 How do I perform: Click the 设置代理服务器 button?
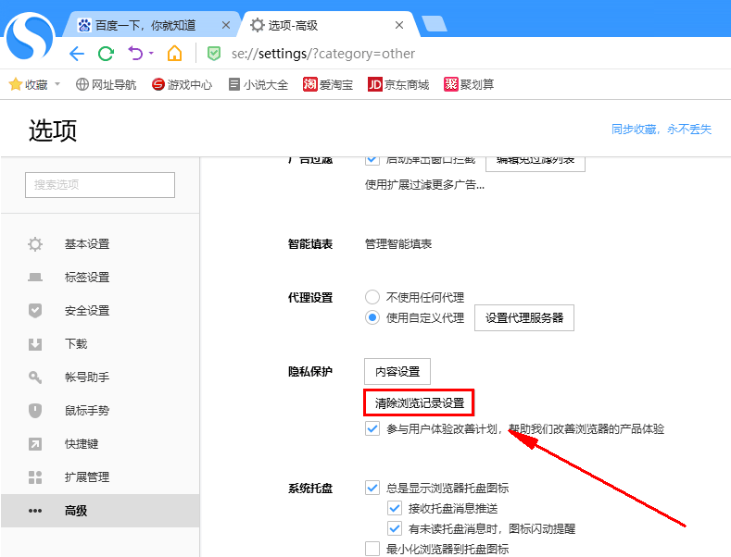524,318
